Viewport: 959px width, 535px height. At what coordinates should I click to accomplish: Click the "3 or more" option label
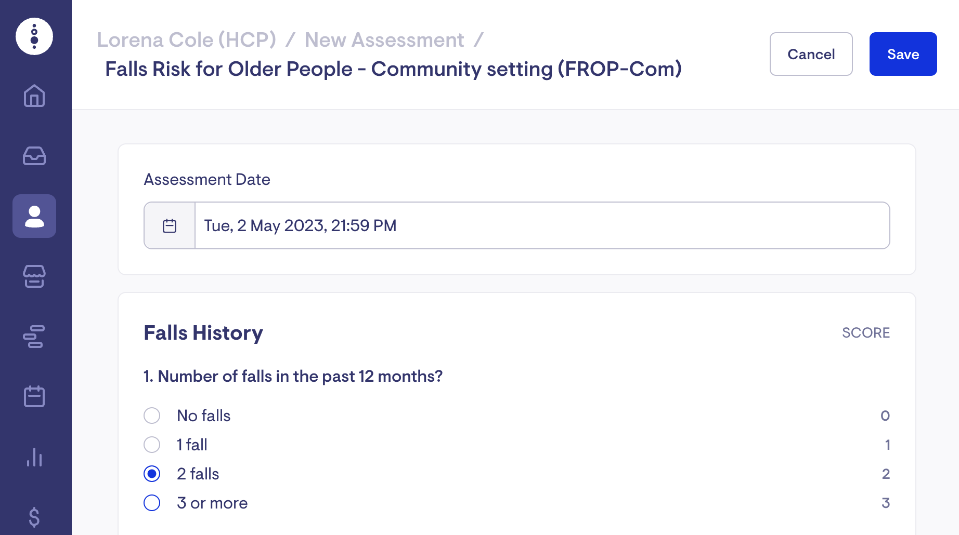(x=212, y=503)
